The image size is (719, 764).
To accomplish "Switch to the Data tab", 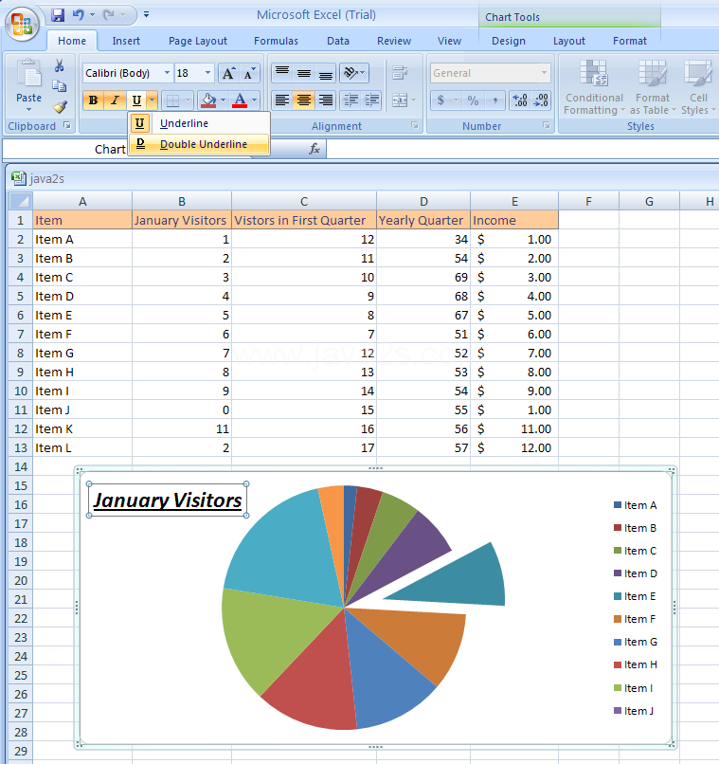I will tap(338, 41).
